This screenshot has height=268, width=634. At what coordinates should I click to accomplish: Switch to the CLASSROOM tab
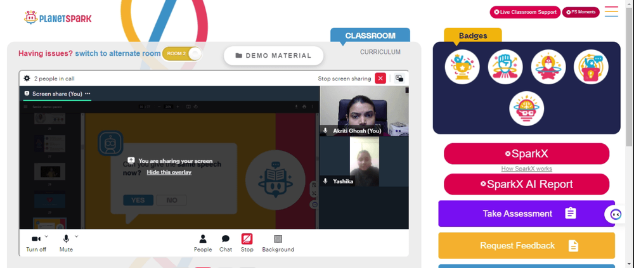click(370, 35)
